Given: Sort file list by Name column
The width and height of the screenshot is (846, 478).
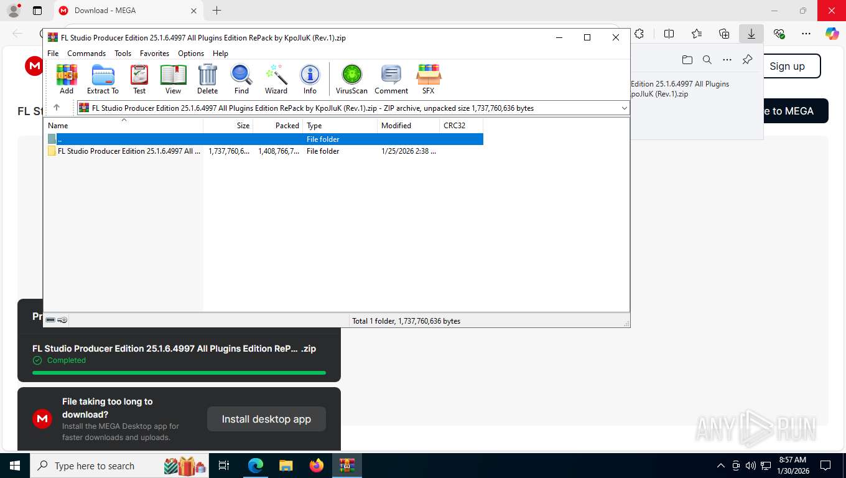Looking at the screenshot, I should coord(124,126).
